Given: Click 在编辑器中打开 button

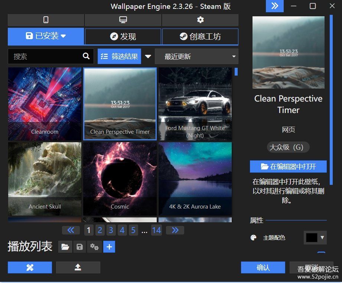Looking at the screenshot, I should [288, 166].
